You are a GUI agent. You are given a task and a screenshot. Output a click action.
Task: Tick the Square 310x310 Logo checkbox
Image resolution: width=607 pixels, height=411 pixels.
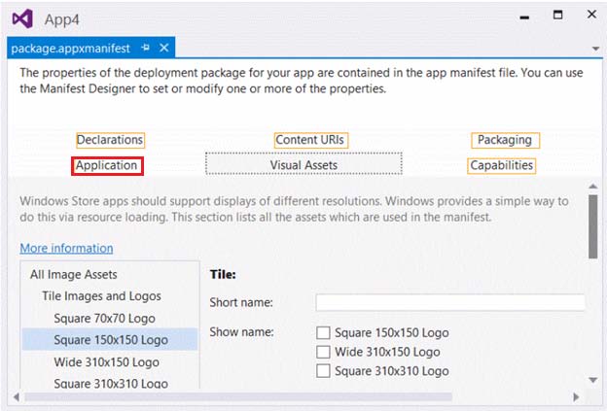coord(323,371)
